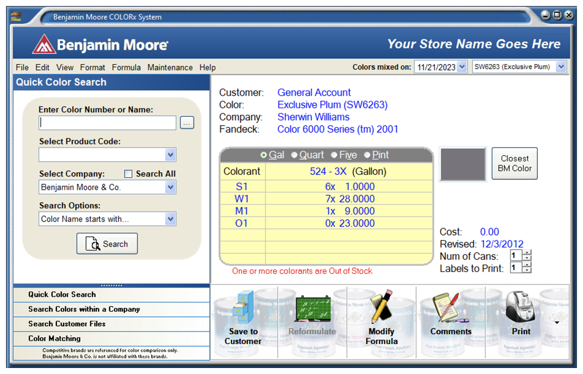This screenshot has width=583, height=374.
Task: Select the Gal size radio button
Action: pyautogui.click(x=264, y=155)
